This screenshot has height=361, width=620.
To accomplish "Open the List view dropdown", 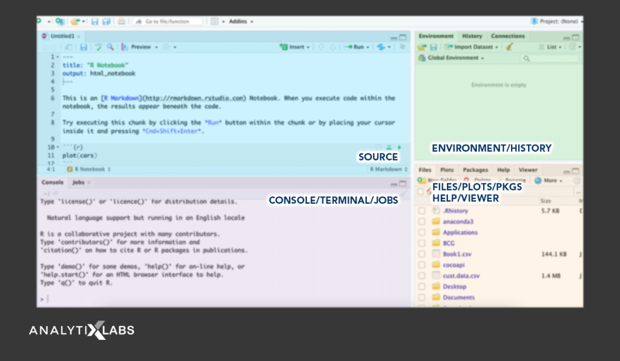I will point(550,47).
